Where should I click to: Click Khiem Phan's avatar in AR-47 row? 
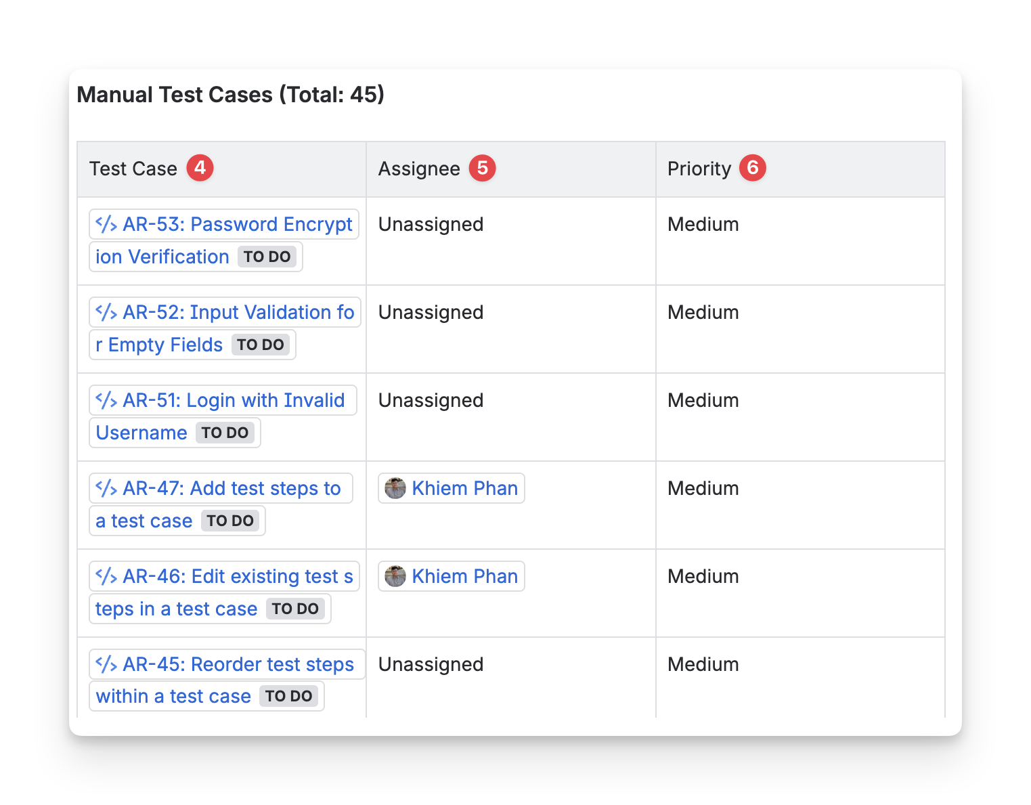pyautogui.click(x=395, y=488)
